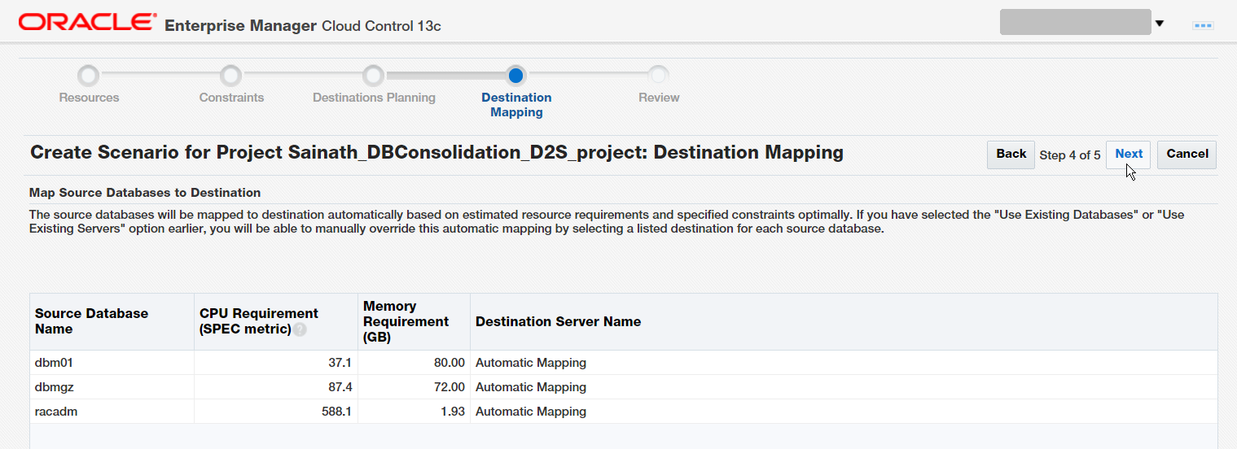This screenshot has width=1237, height=449.
Task: Click memory value 72.00
Action: (450, 387)
